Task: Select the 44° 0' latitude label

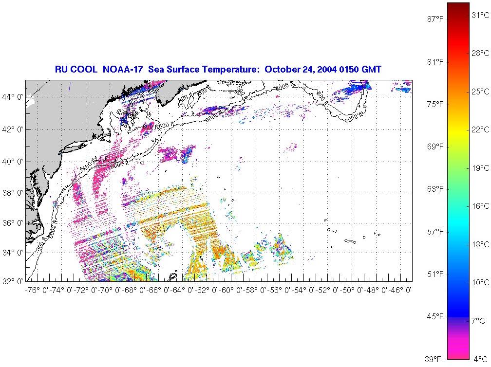Action: click(x=12, y=97)
